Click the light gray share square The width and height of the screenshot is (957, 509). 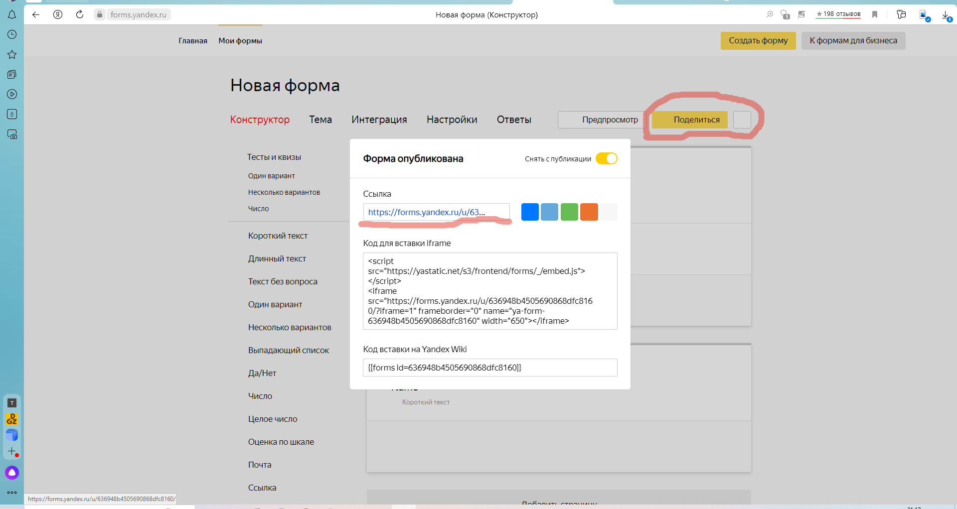coord(609,212)
